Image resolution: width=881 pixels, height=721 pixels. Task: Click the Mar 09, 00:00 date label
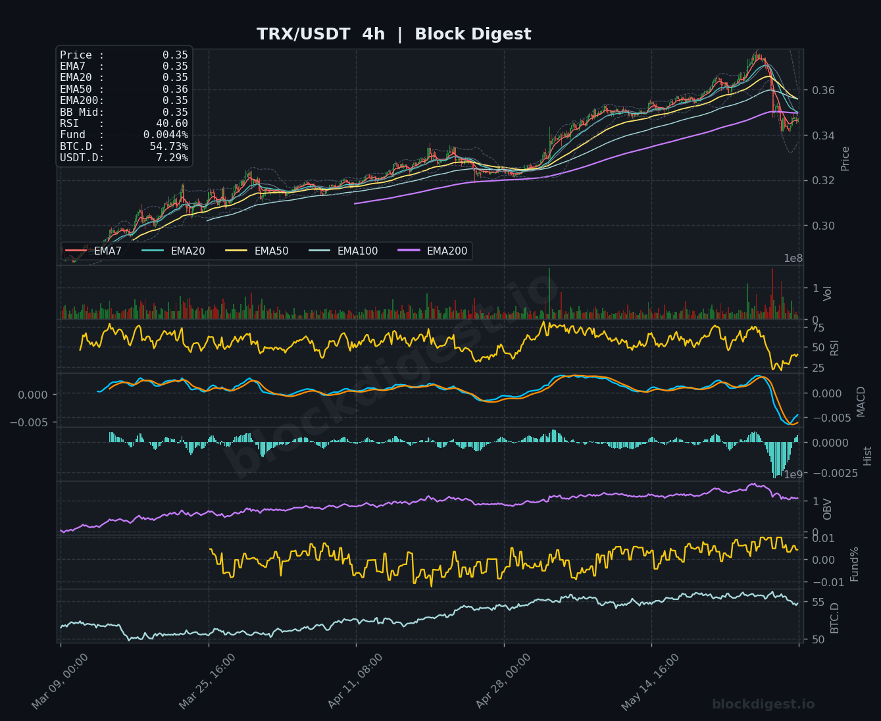pos(60,682)
